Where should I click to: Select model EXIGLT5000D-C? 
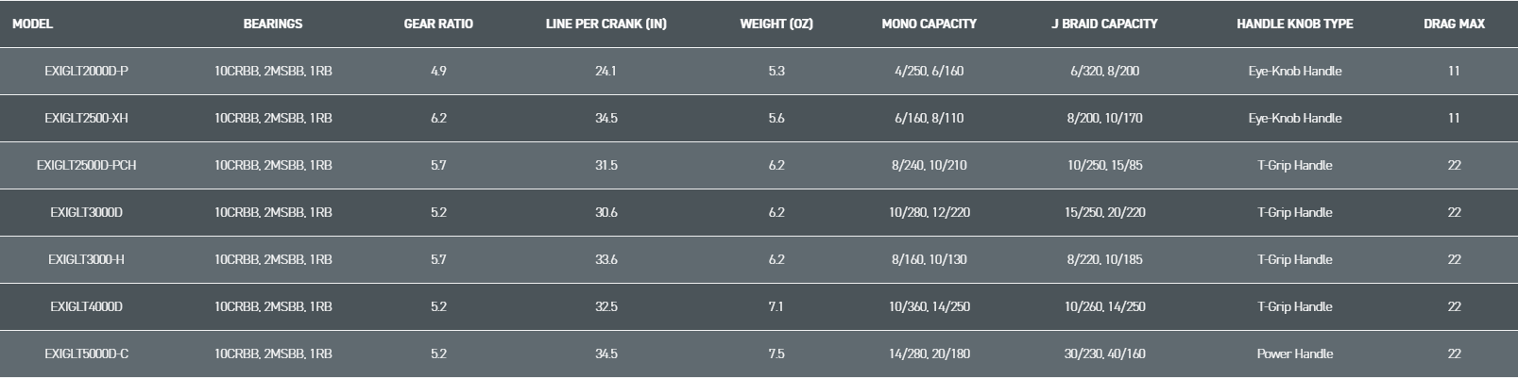coord(86,353)
